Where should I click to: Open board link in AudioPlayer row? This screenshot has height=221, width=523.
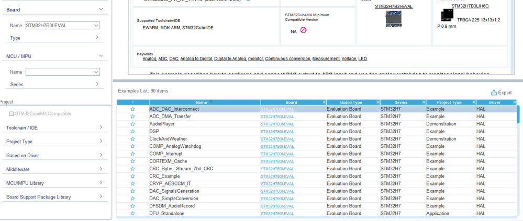(277, 124)
